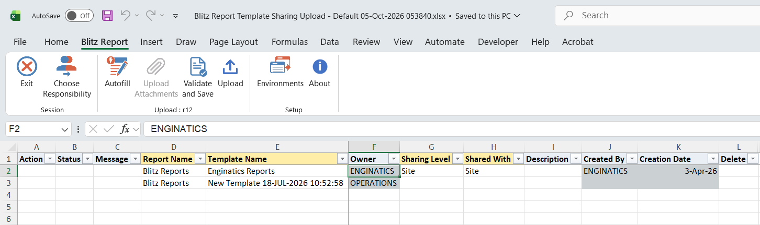This screenshot has width=760, height=225.
Task: Open the Help tab
Action: point(540,42)
